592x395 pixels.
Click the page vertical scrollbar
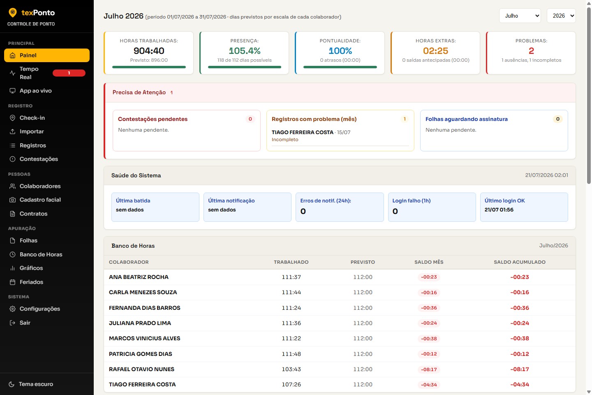(x=589, y=95)
